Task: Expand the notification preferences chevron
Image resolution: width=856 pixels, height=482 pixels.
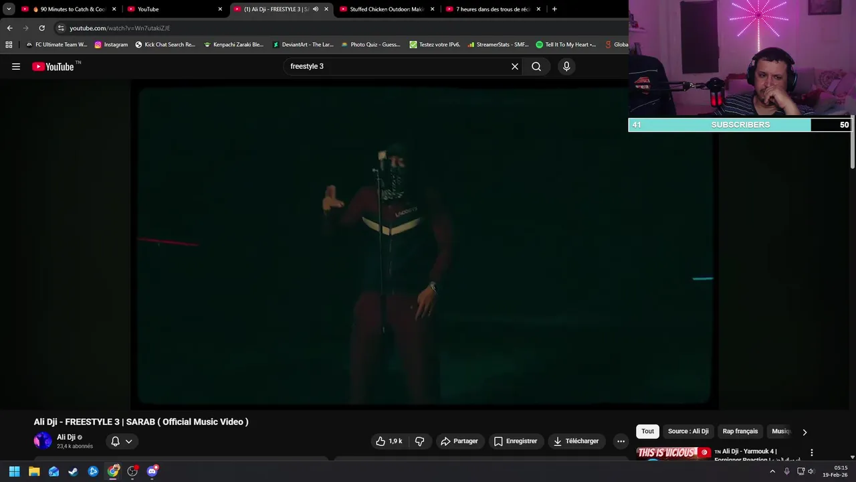Action: point(128,441)
